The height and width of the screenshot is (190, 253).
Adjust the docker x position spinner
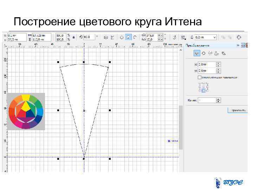point(218,64)
